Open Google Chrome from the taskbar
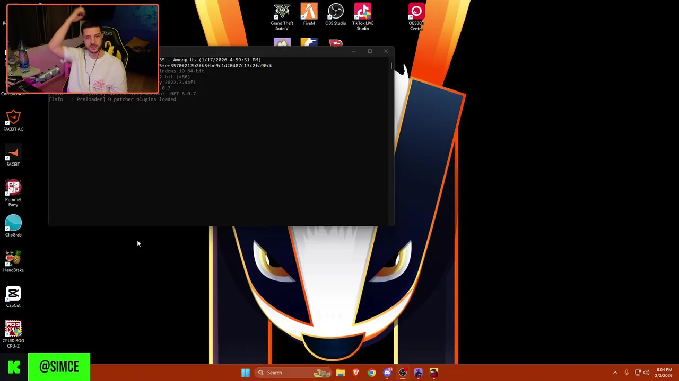679x381 pixels. point(371,373)
